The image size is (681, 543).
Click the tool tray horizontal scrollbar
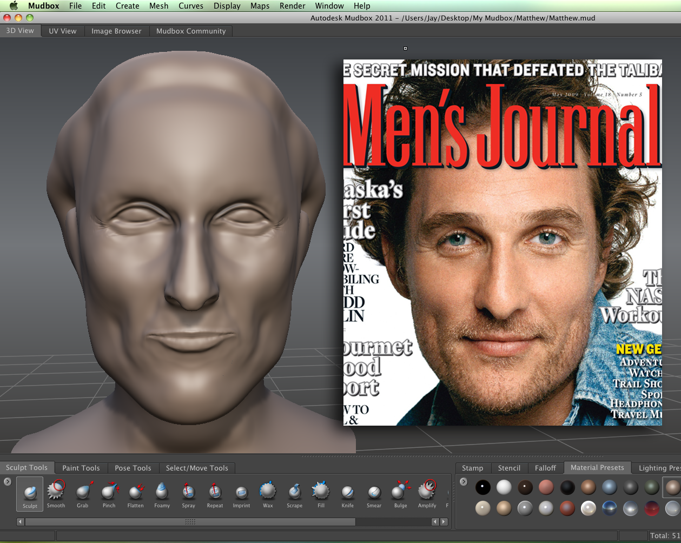click(x=190, y=522)
